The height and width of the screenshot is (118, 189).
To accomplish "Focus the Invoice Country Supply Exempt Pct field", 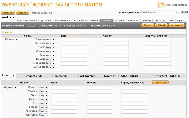I will (x=157, y=40).
